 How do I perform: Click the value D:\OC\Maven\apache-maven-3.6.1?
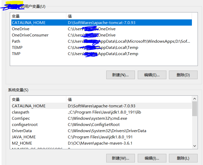(x=100, y=143)
